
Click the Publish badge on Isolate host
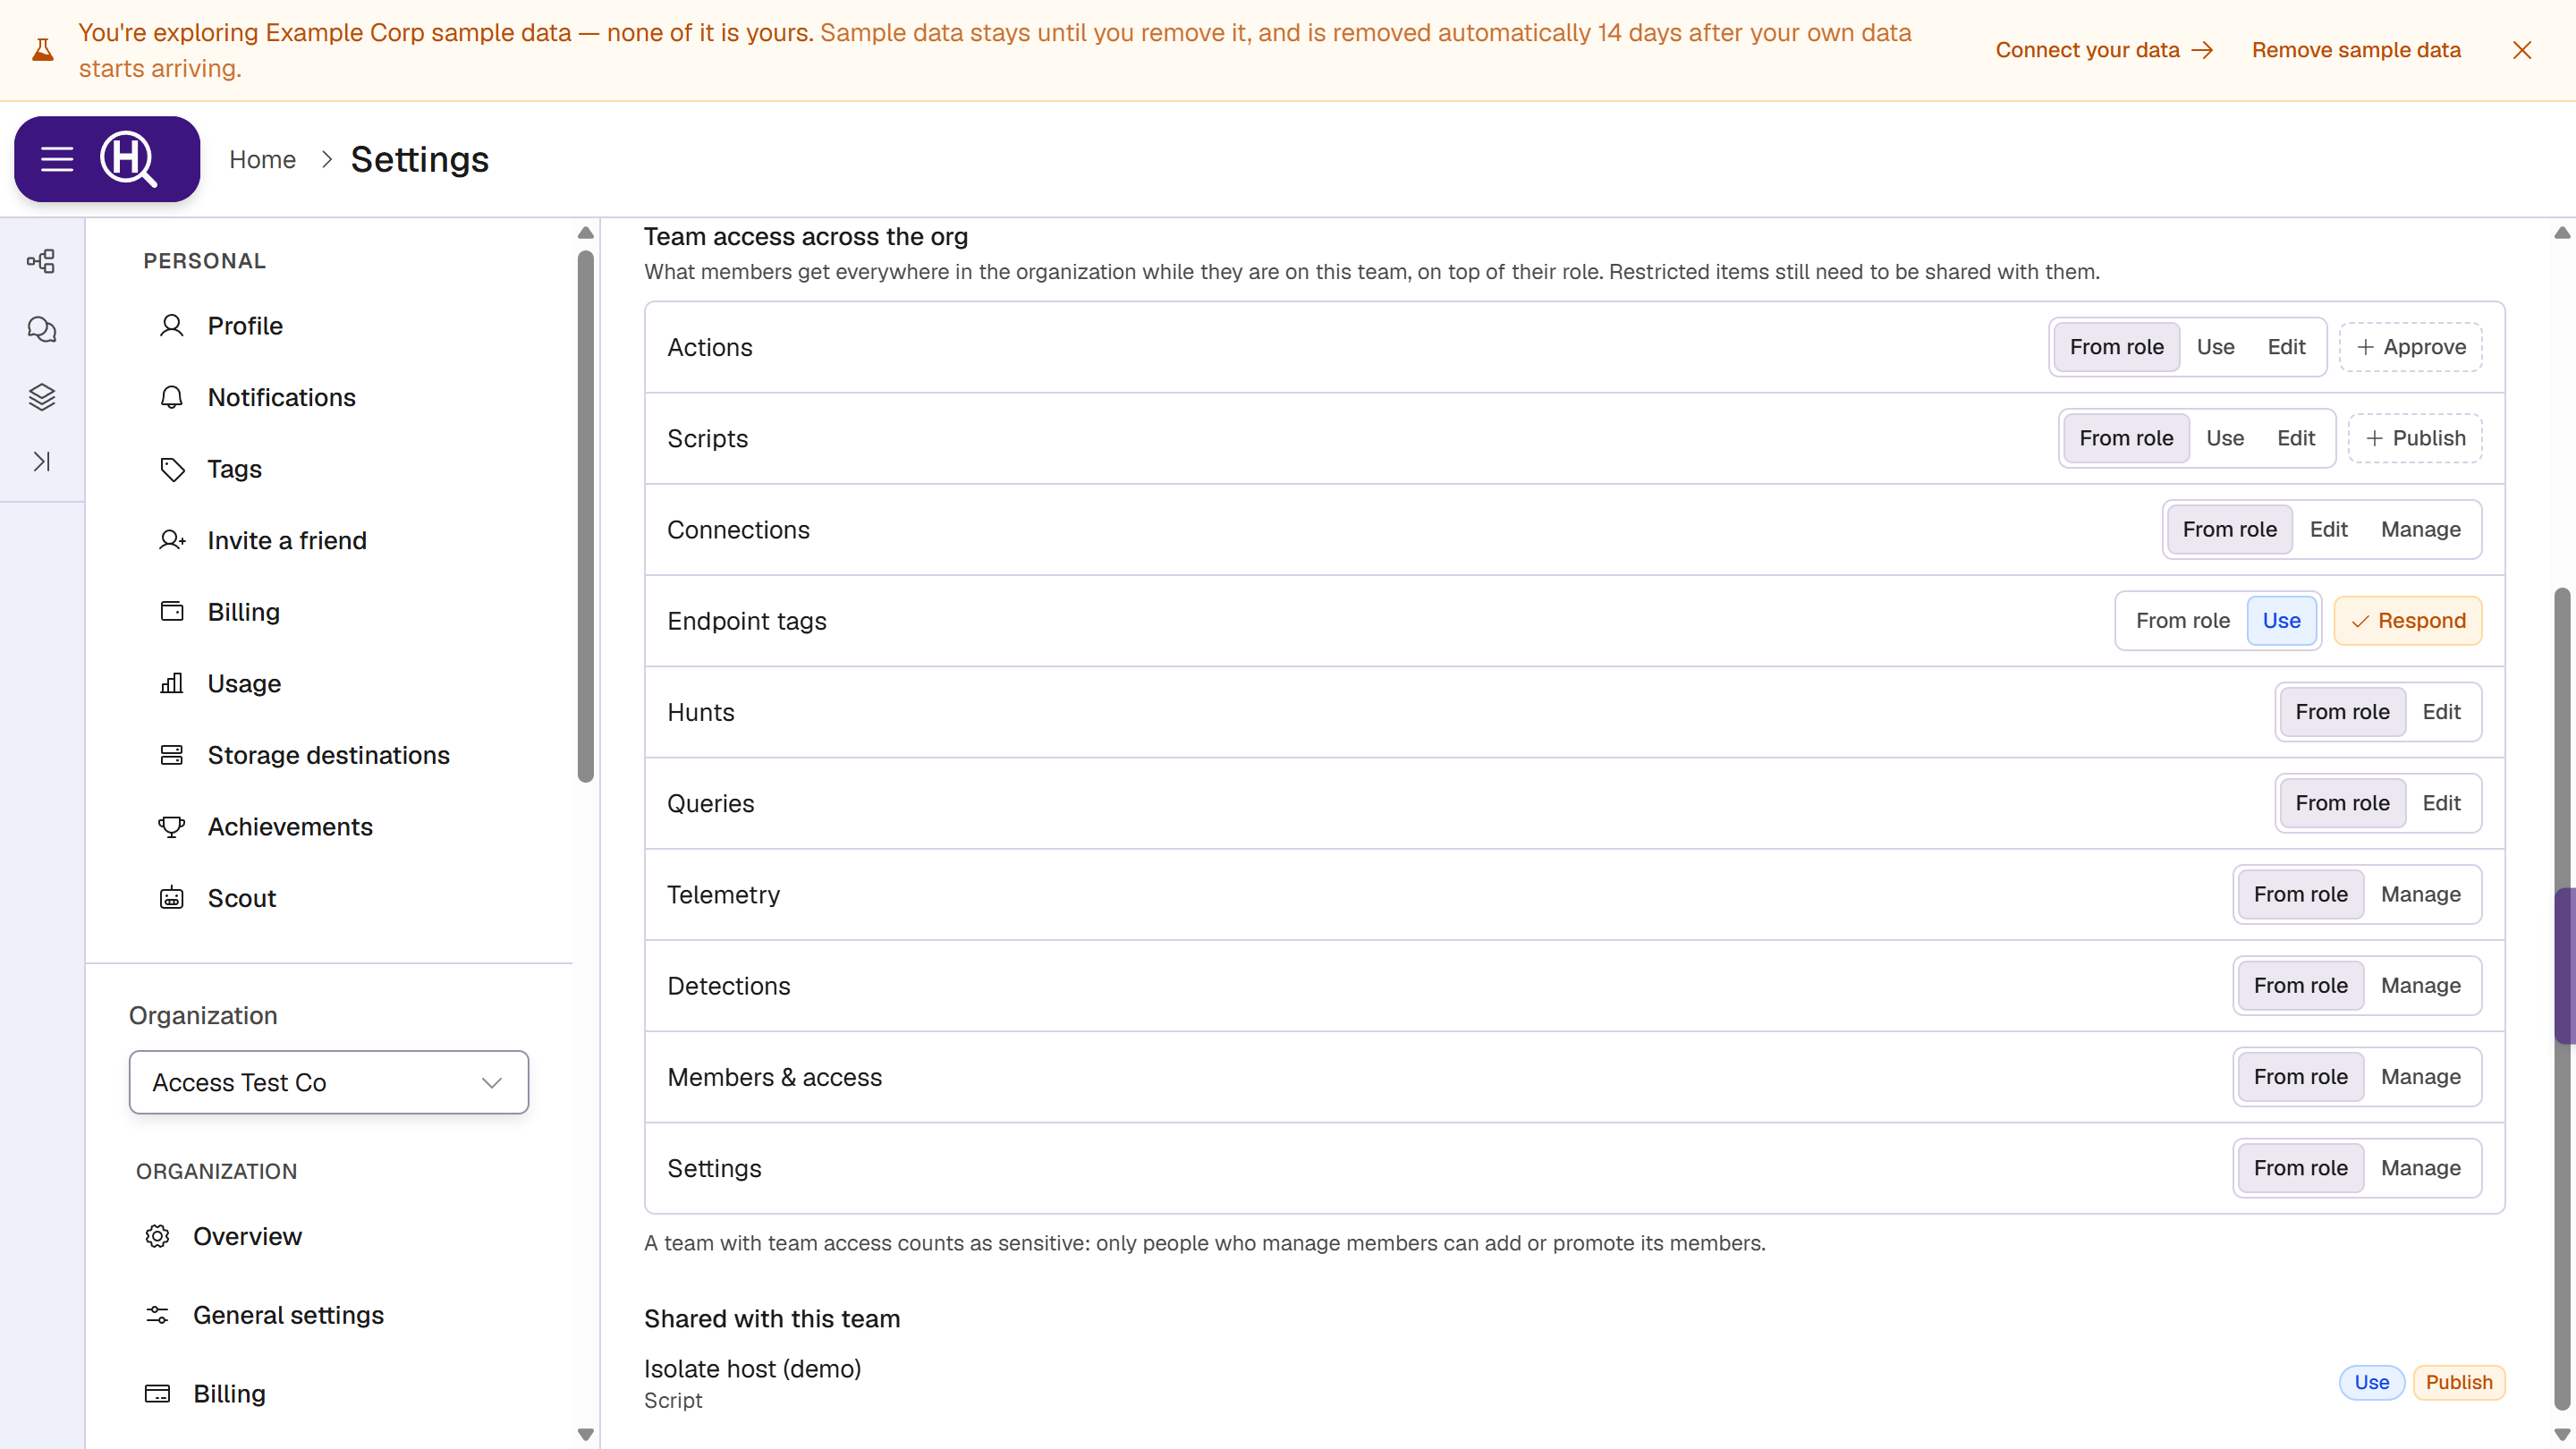point(2459,1383)
